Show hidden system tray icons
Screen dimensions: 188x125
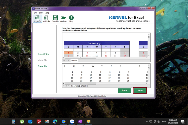147,122
